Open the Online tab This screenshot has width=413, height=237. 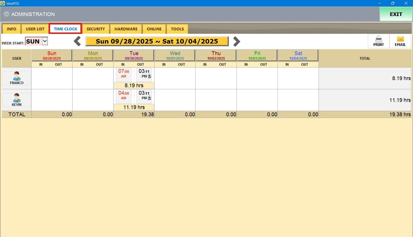[x=154, y=29]
